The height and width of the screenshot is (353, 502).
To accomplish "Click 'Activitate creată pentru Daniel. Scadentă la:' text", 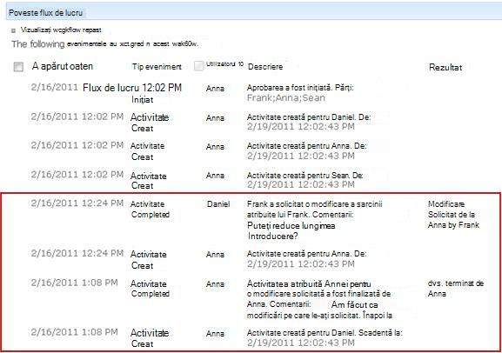I will (x=325, y=333).
